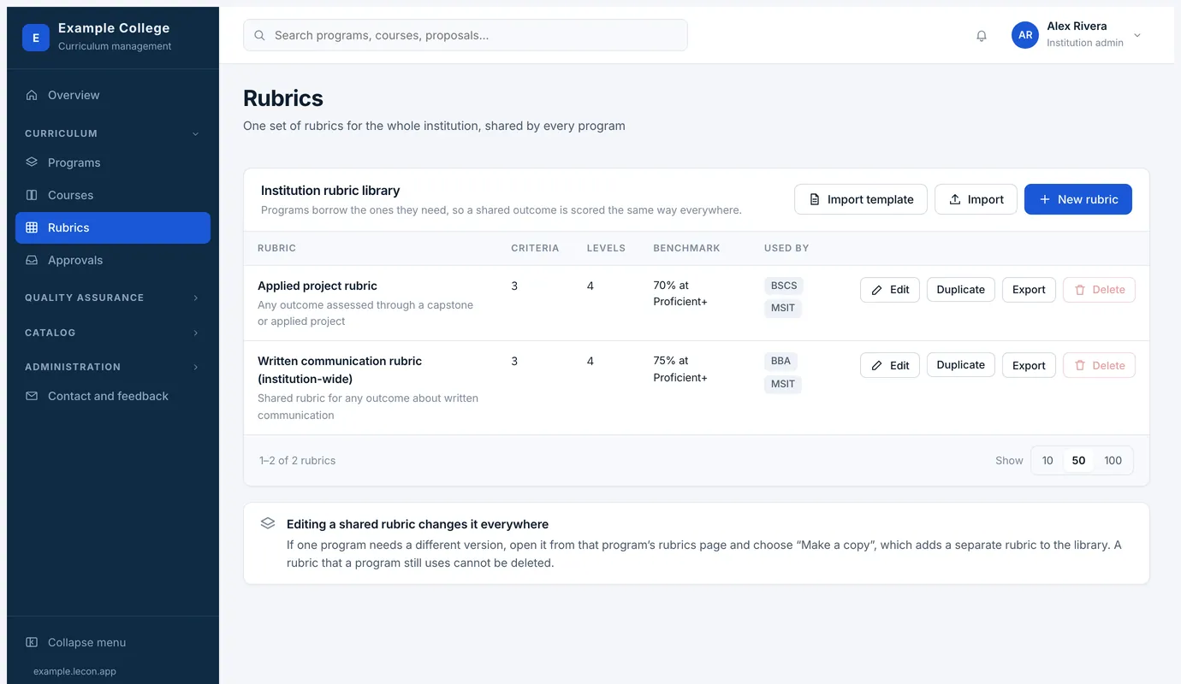Open Contact and feedback
The width and height of the screenshot is (1181, 684).
coord(113,396)
